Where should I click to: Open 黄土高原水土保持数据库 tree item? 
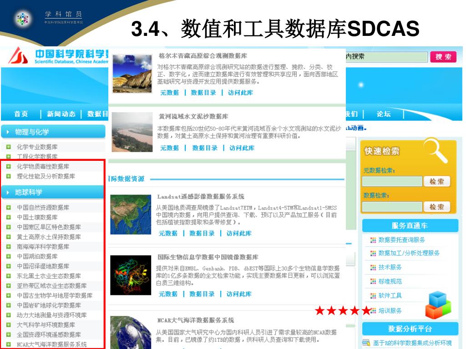tap(49, 236)
